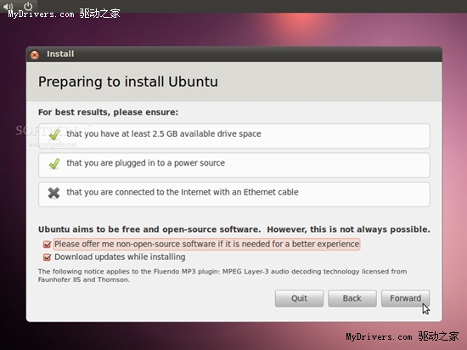Click the 'Ubuntu aims to be free' statement
Screen dimensions: 467x350
coord(234,229)
